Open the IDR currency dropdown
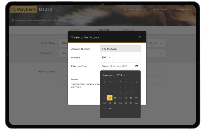204x130 pixels. tap(106, 57)
